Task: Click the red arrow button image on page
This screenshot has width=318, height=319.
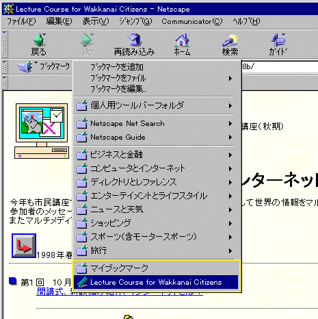Action: click(24, 246)
